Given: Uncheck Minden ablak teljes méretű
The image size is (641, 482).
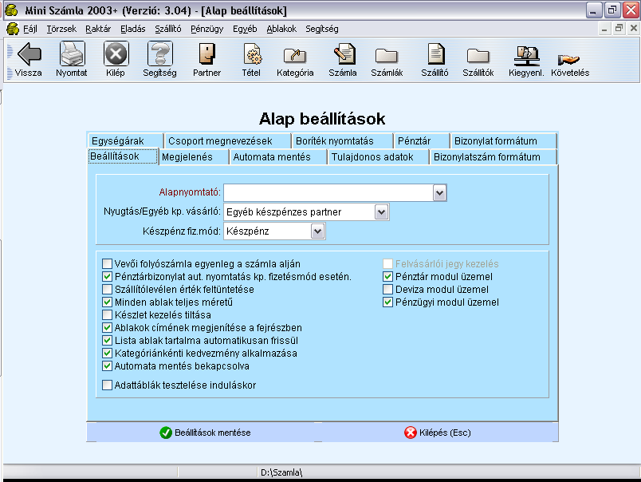Looking at the screenshot, I should pos(107,302).
